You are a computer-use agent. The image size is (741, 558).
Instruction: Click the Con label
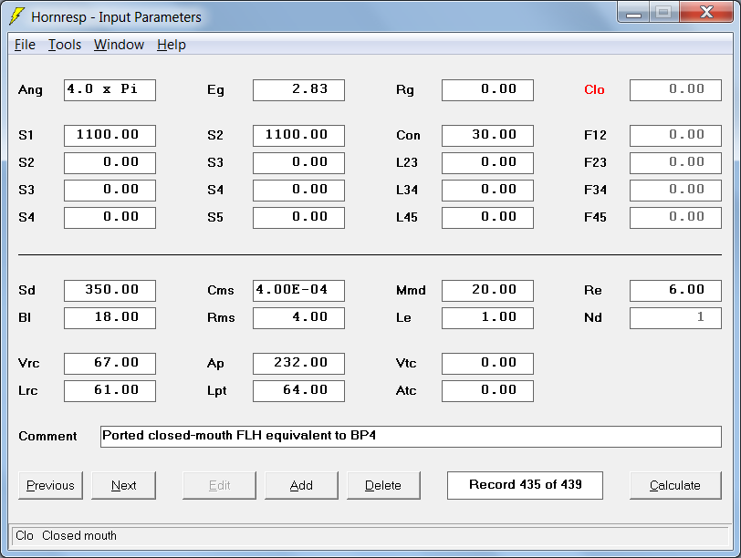(408, 136)
